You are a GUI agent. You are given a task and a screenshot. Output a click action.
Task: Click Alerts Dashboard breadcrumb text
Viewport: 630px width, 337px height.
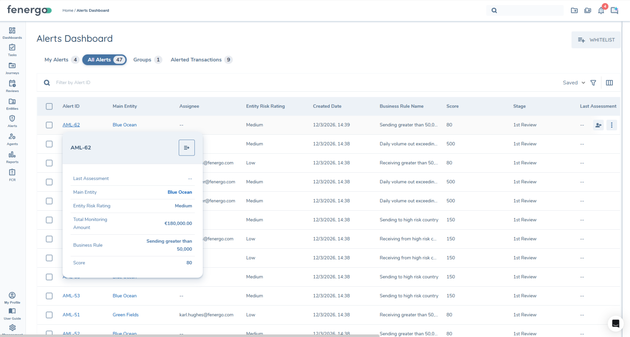tap(93, 10)
